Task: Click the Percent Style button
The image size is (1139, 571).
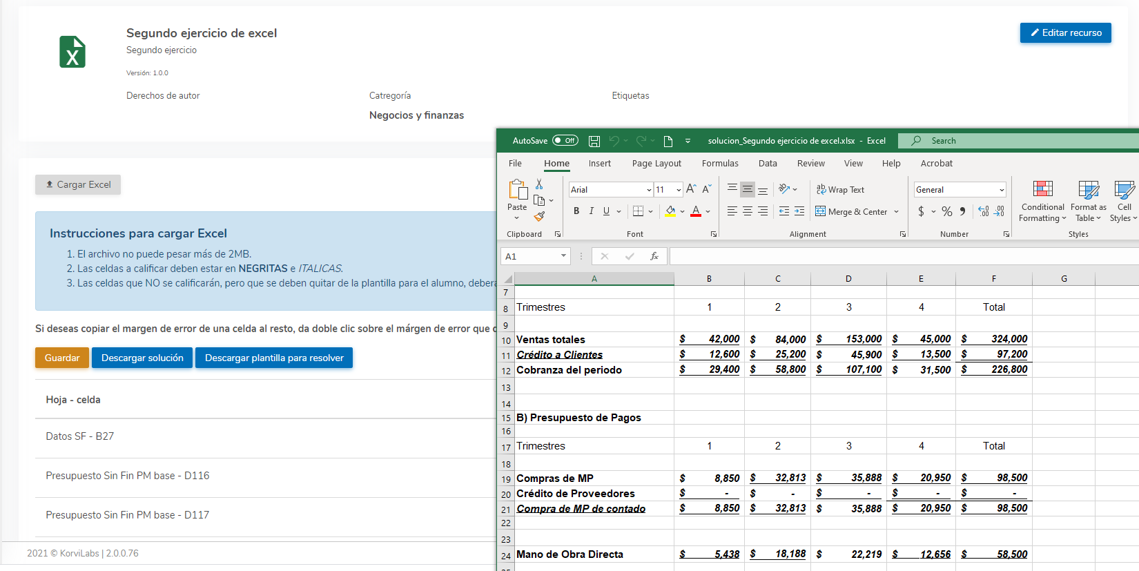Action: 947,211
